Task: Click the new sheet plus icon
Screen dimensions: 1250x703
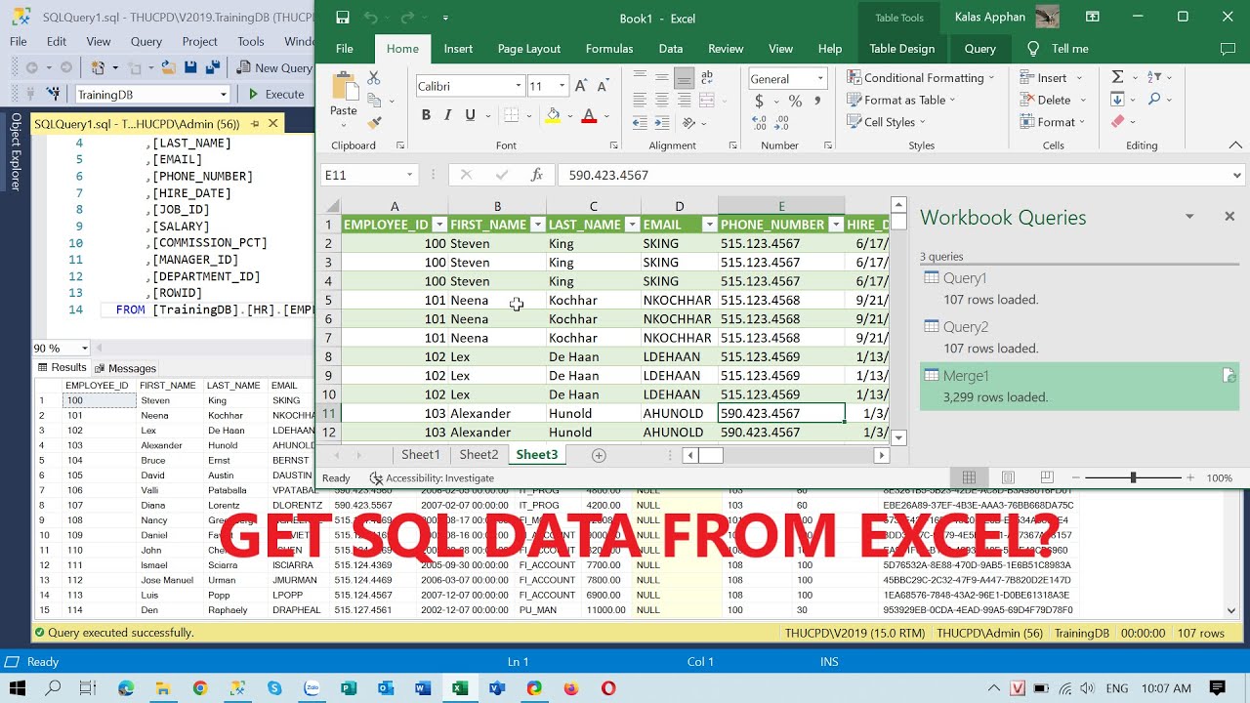Action: tap(599, 455)
